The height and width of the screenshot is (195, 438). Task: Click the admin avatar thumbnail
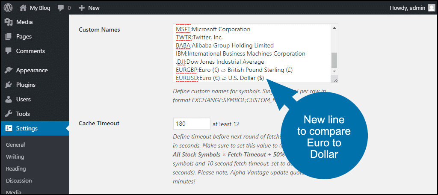(x=431, y=8)
